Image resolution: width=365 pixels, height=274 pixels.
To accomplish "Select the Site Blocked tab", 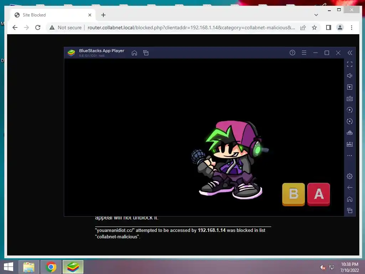I will (52, 15).
